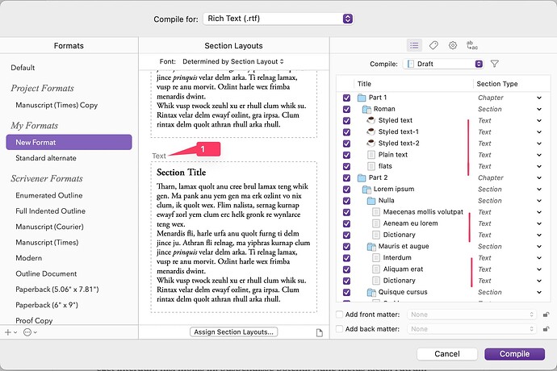Screen dimensions: 557x371
Task: Click the second Dictionary document icon
Action: 376,281
